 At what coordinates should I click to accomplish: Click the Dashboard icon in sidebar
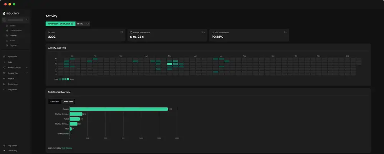click(4, 57)
